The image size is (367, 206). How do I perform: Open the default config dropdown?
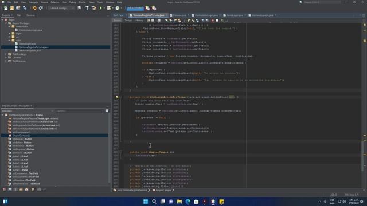coord(62,8)
